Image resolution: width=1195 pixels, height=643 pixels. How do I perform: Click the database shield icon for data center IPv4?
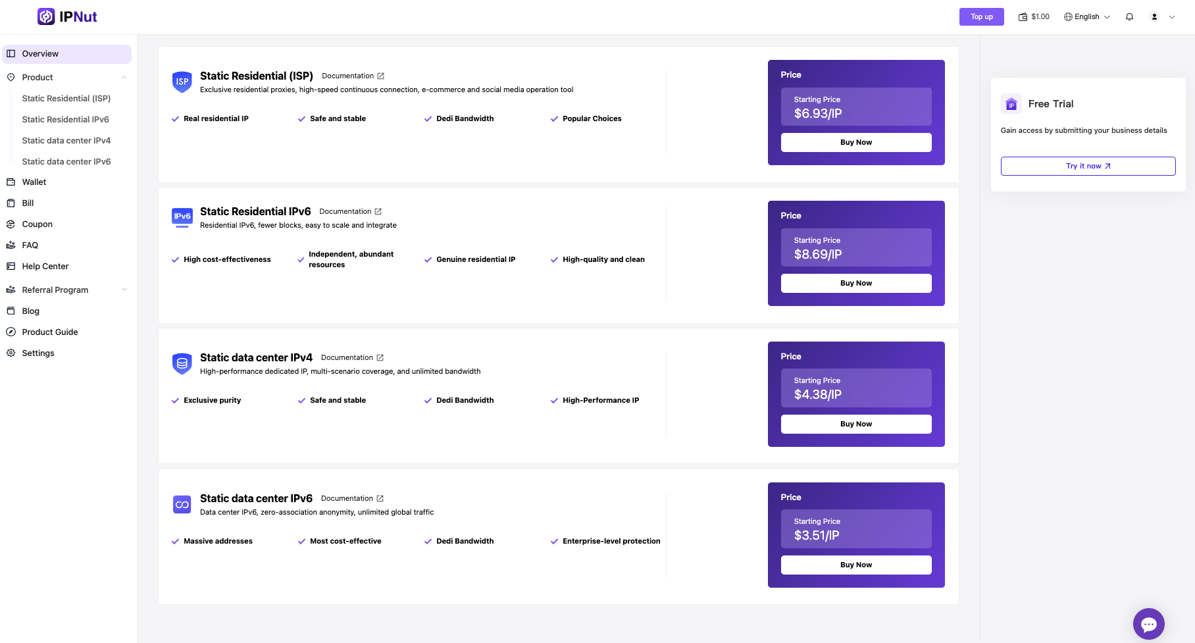tap(182, 363)
